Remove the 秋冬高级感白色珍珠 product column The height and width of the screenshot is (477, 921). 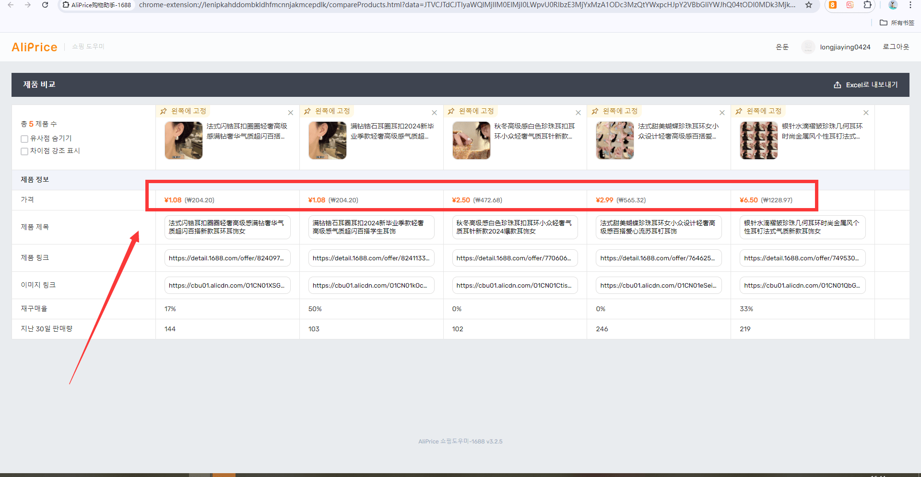point(578,113)
